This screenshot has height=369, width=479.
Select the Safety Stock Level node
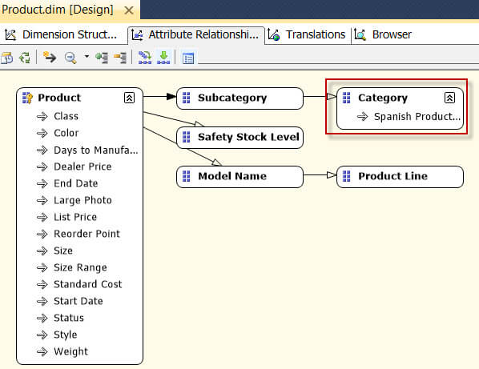pyautogui.click(x=239, y=138)
